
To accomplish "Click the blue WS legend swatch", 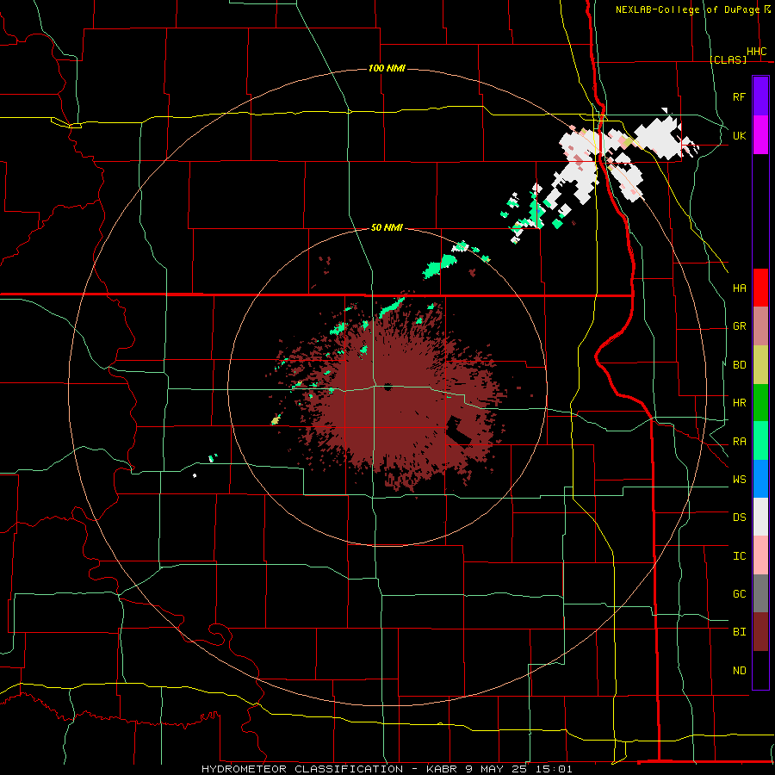I will pos(760,479).
